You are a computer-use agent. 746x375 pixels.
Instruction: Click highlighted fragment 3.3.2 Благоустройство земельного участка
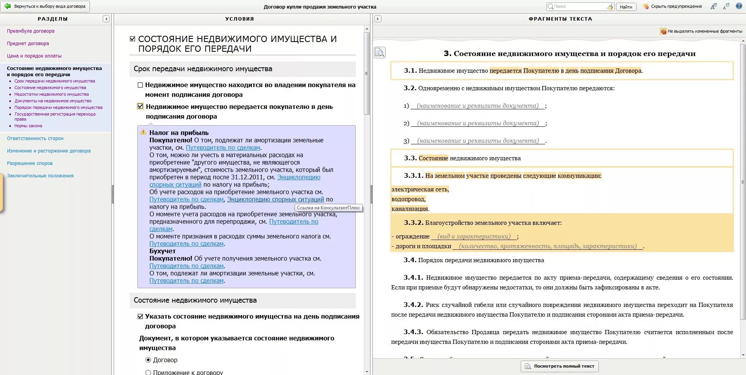[562, 233]
